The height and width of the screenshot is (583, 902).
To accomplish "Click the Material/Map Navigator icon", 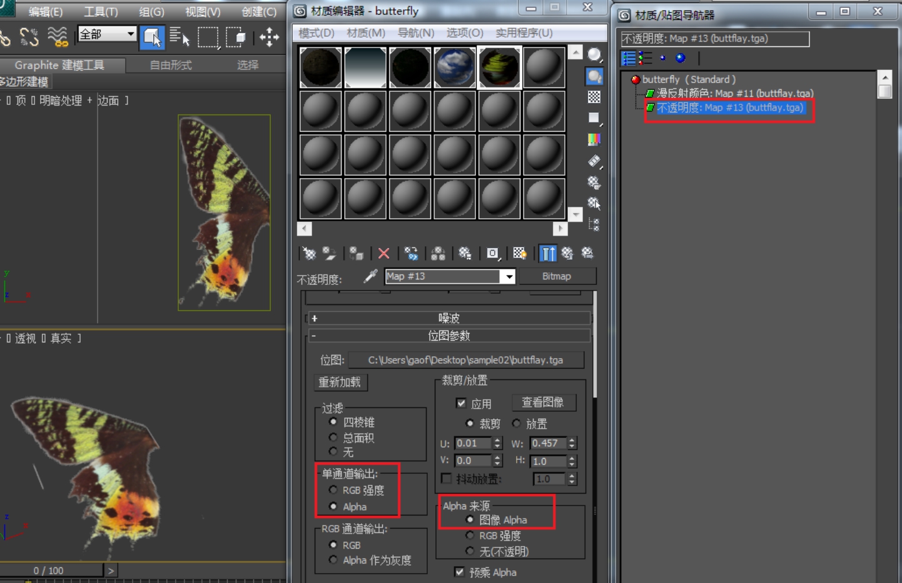I will [594, 224].
